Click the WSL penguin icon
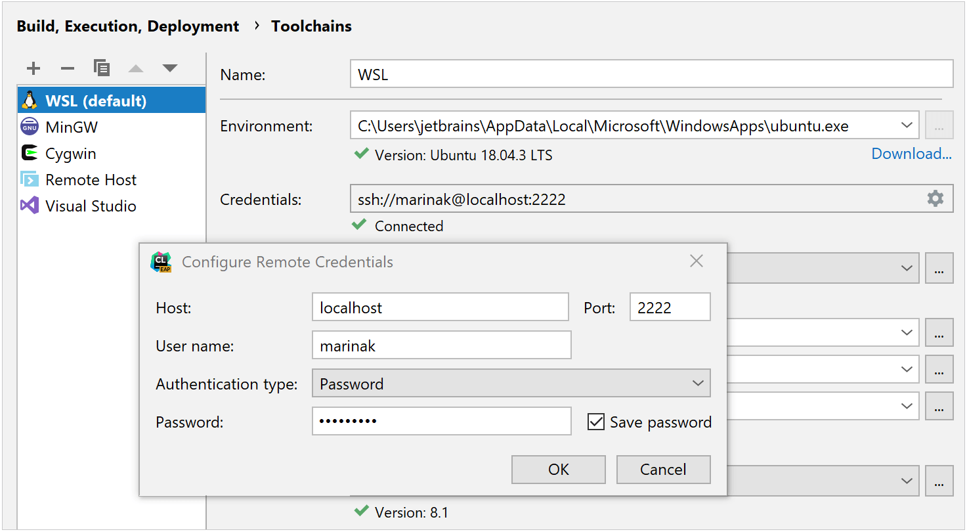The width and height of the screenshot is (967, 532). (30, 100)
